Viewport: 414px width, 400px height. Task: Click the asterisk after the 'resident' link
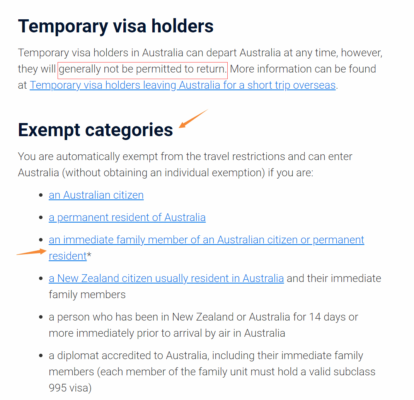(x=89, y=255)
